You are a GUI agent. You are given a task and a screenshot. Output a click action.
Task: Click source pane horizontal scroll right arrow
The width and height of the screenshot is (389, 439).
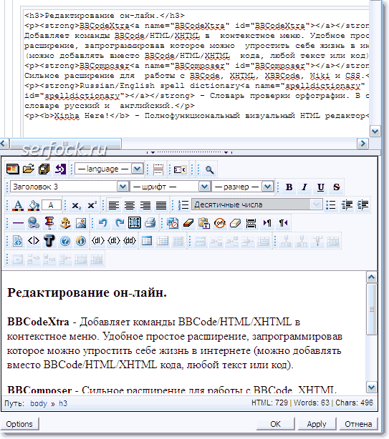coord(363,144)
